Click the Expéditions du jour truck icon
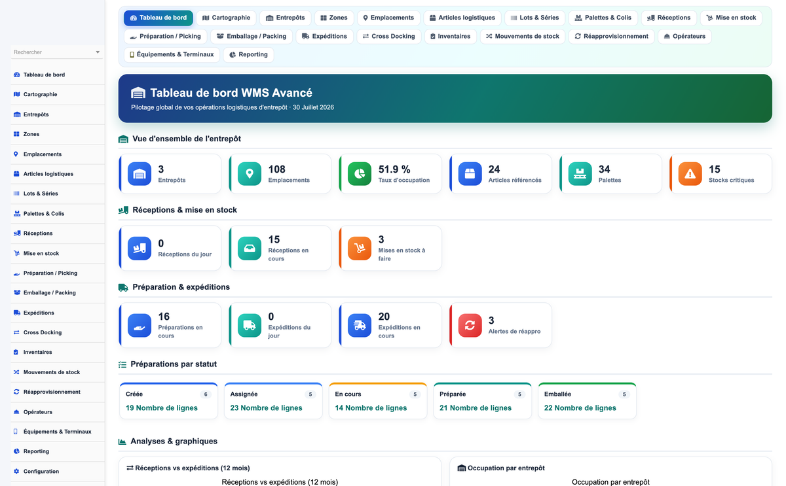This screenshot has height=486, width=786. coord(249,326)
